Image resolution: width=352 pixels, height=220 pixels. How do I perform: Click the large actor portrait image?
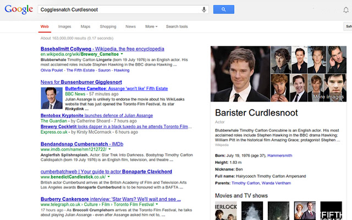click(x=240, y=74)
